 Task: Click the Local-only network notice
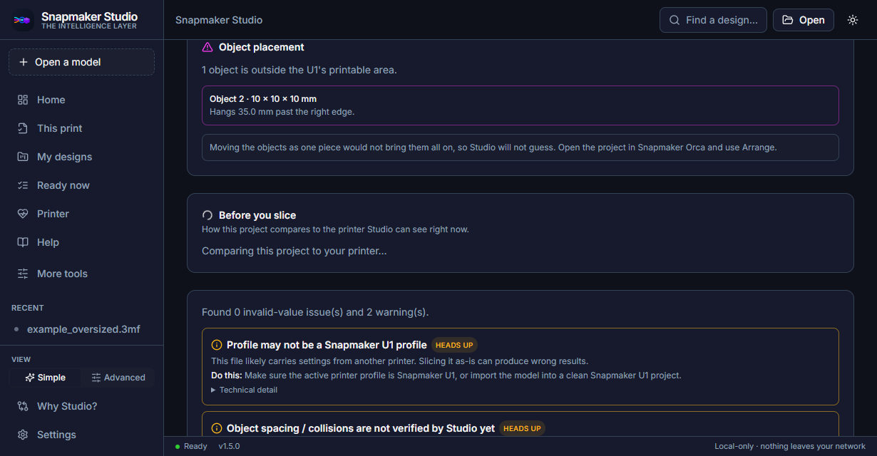click(790, 446)
